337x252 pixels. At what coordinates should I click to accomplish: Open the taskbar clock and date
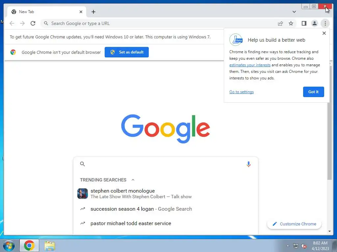(x=320, y=245)
